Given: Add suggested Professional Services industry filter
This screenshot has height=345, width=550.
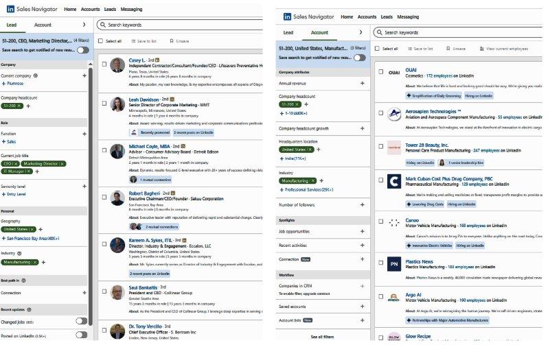Looking at the screenshot, I should coord(306,189).
